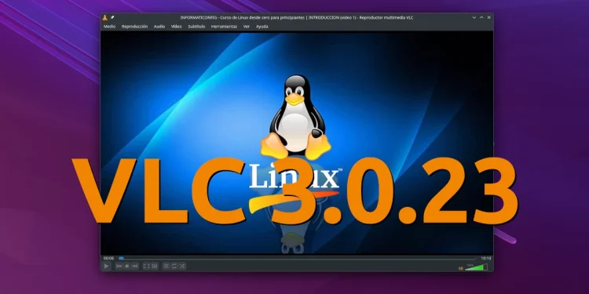
Task: Mute audio via speaker icon
Action: [x=461, y=268]
